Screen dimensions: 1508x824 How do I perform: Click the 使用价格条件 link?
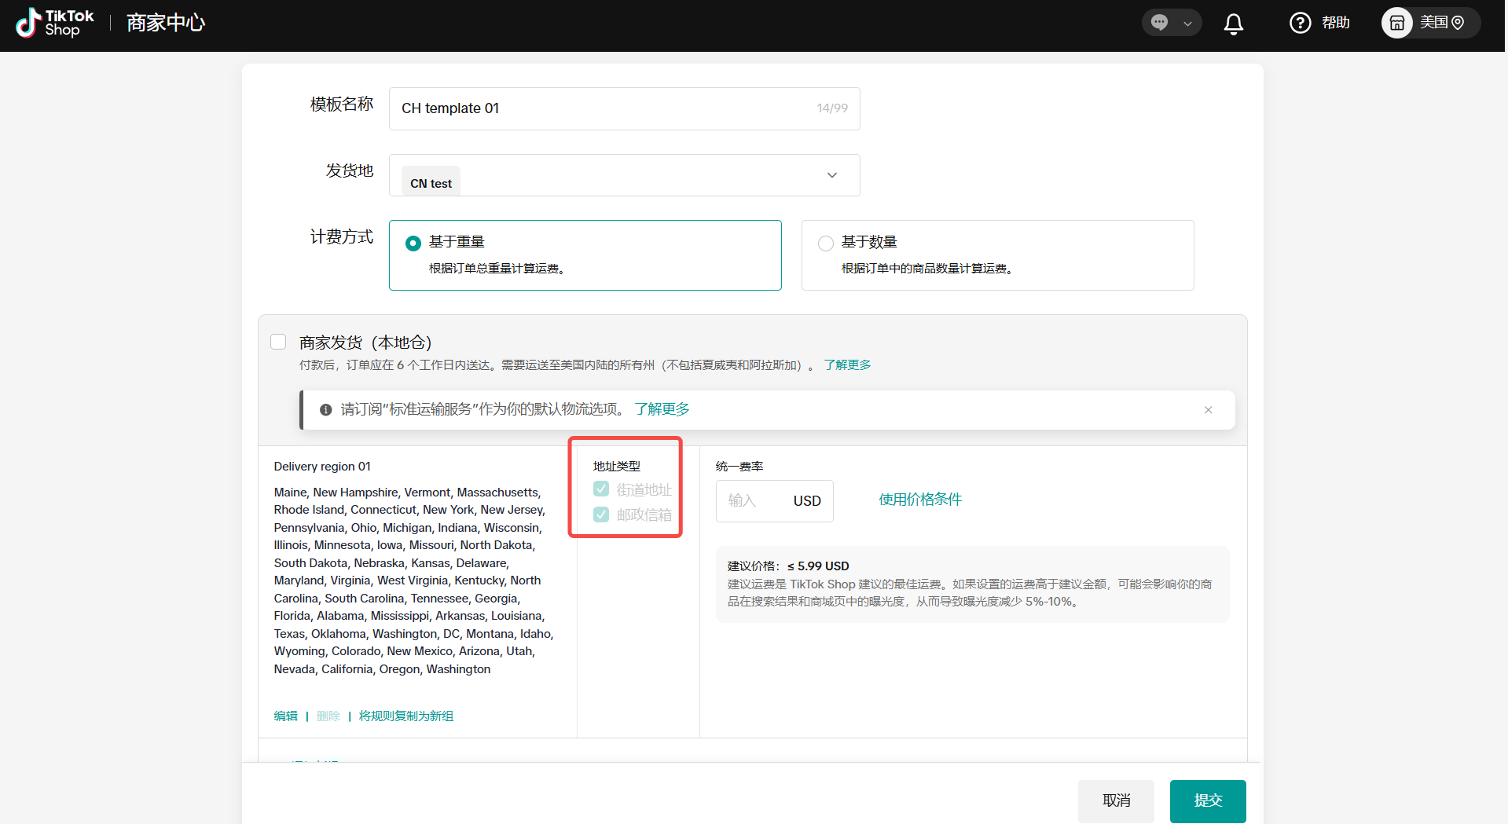point(919,500)
